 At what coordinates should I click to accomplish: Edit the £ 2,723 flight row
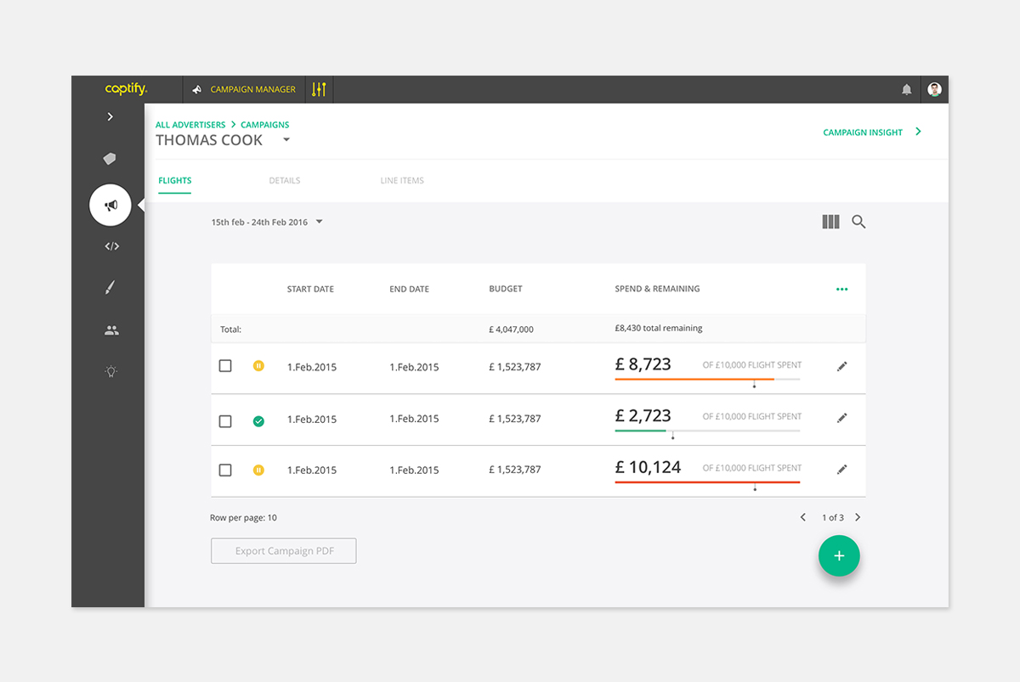tap(842, 418)
